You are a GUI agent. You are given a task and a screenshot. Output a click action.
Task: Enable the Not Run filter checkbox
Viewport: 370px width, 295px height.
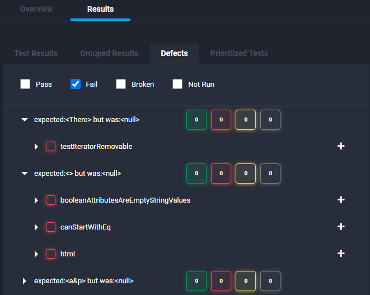click(177, 84)
